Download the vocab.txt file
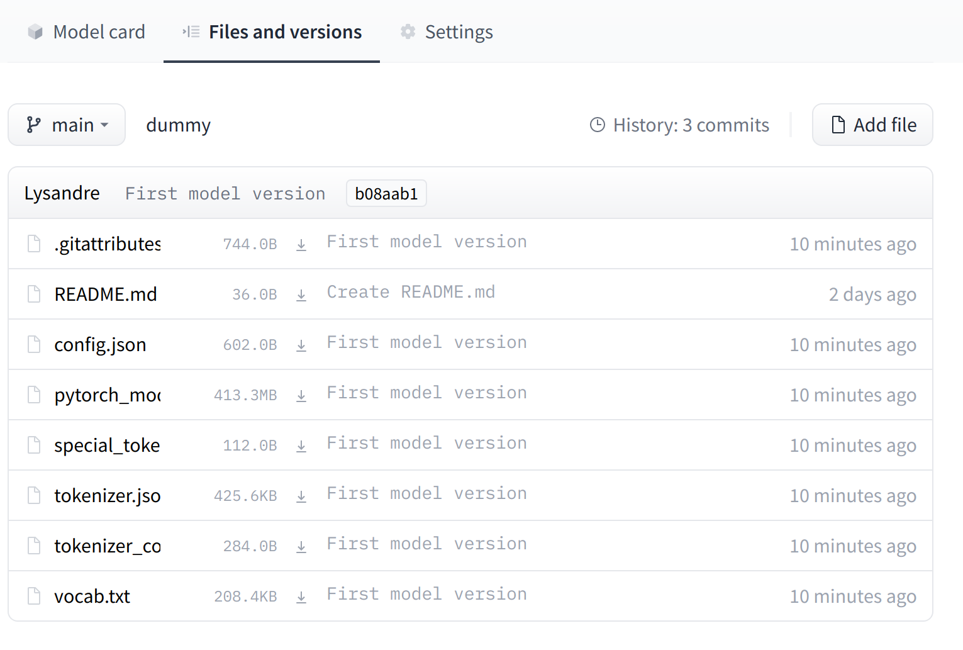Image resolution: width=963 pixels, height=650 pixels. [x=301, y=596]
